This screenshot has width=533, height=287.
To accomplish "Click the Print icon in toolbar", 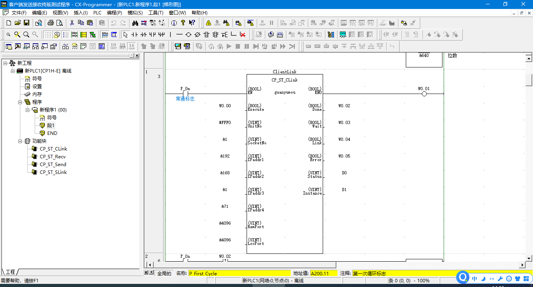I will pos(51,23).
